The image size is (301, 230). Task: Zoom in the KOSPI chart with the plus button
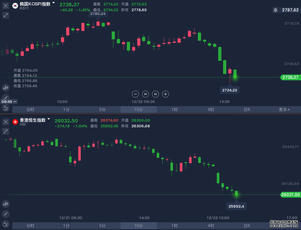[x=166, y=94]
